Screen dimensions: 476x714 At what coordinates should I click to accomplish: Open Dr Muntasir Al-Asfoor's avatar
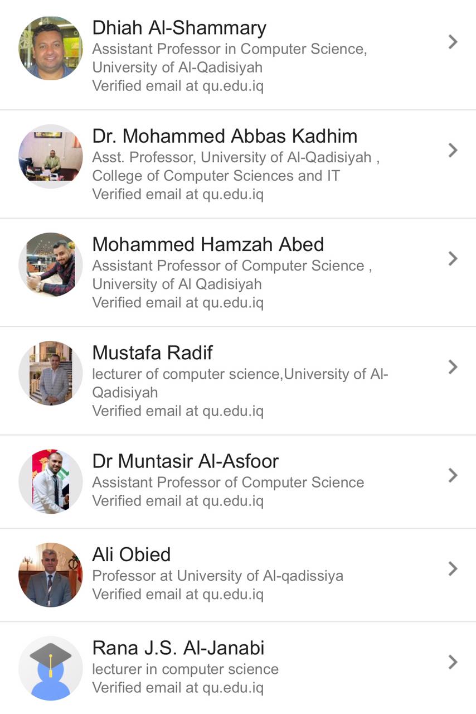tap(50, 481)
